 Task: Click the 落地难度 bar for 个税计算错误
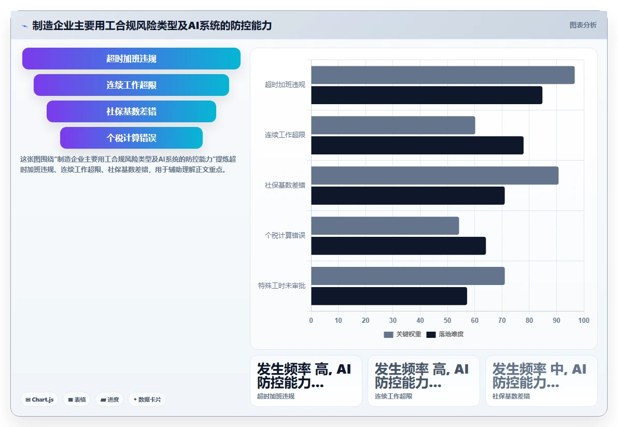tap(399, 246)
